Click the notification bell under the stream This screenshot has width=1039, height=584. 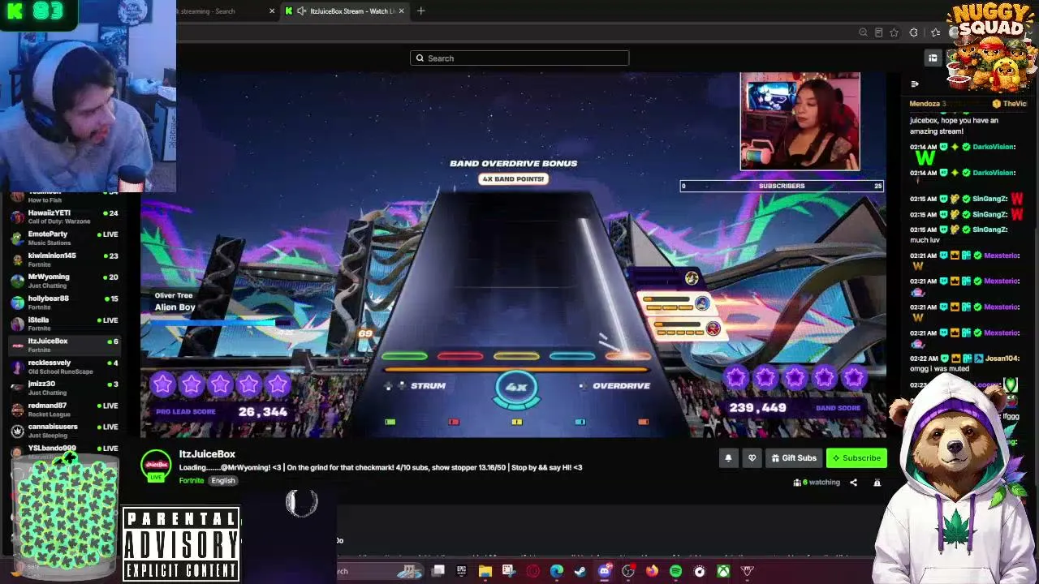point(728,458)
